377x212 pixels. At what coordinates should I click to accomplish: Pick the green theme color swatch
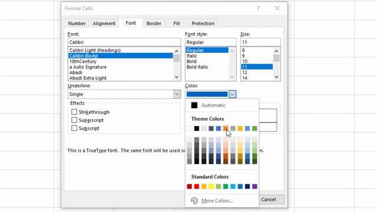254,128
